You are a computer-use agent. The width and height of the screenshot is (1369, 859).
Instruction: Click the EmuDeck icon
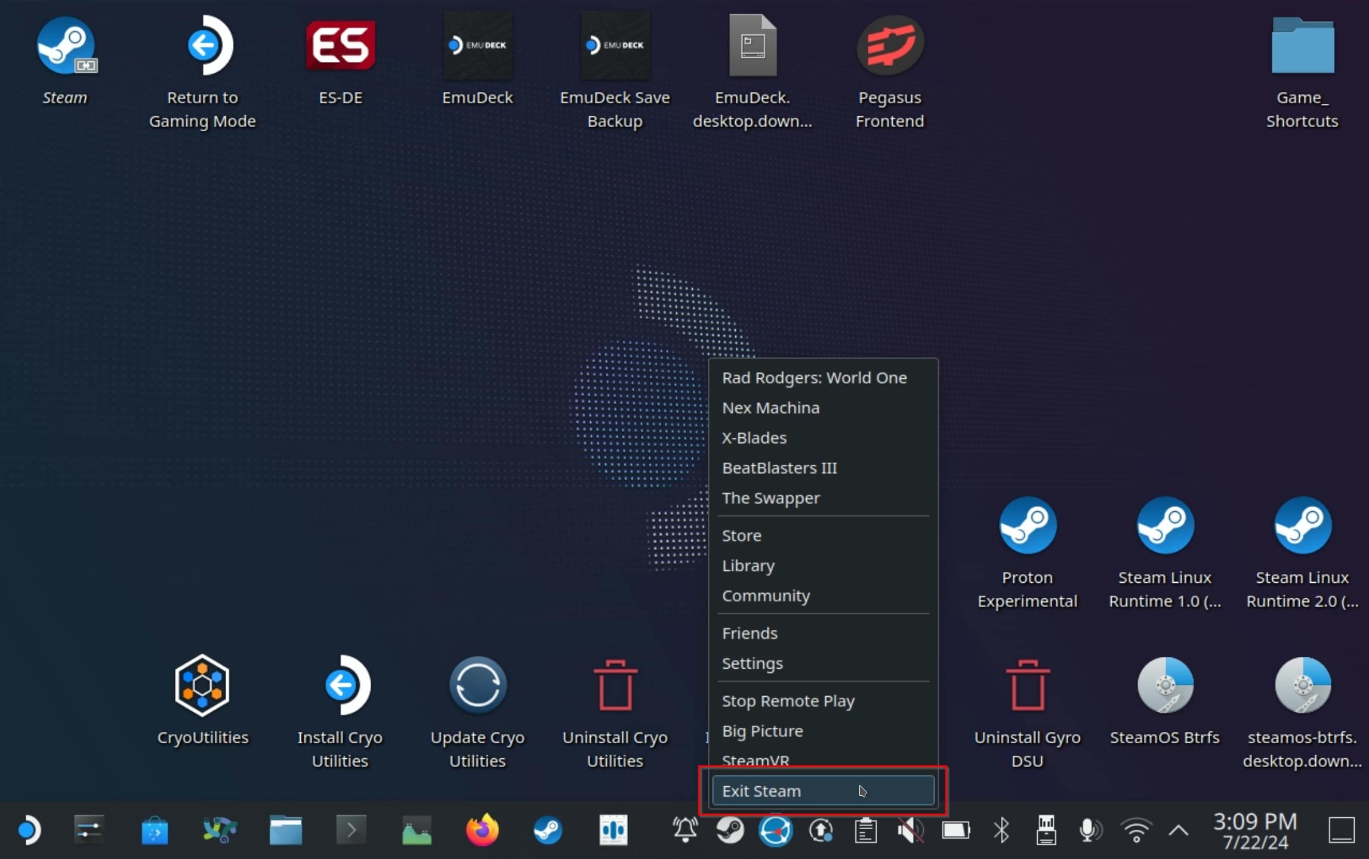tap(478, 45)
